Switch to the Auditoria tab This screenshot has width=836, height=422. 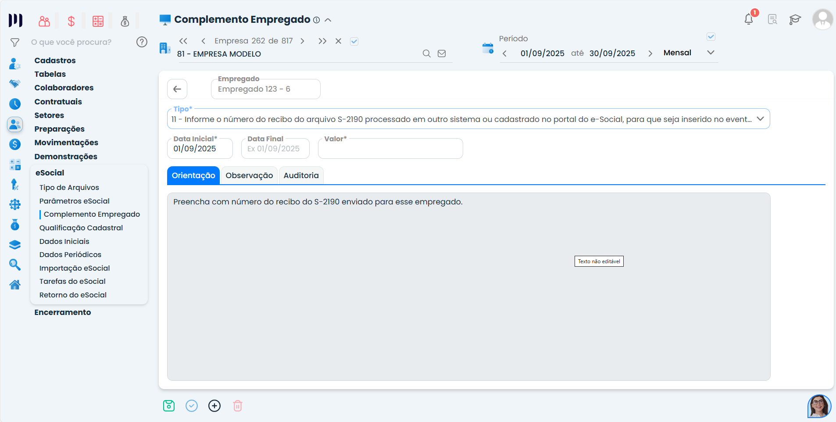tap(301, 175)
